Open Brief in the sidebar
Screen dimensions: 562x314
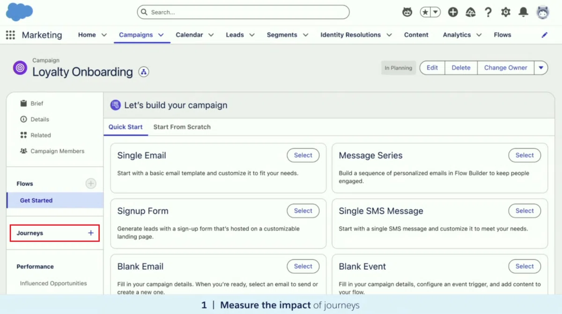[37, 103]
